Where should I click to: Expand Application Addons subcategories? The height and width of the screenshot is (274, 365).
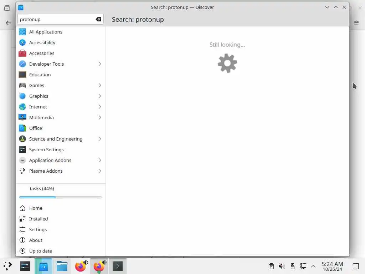(100, 161)
